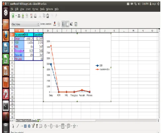The height and width of the screenshot is (133, 163).
Task: Click the Save document icon in toolbar
Action: coord(23,16)
